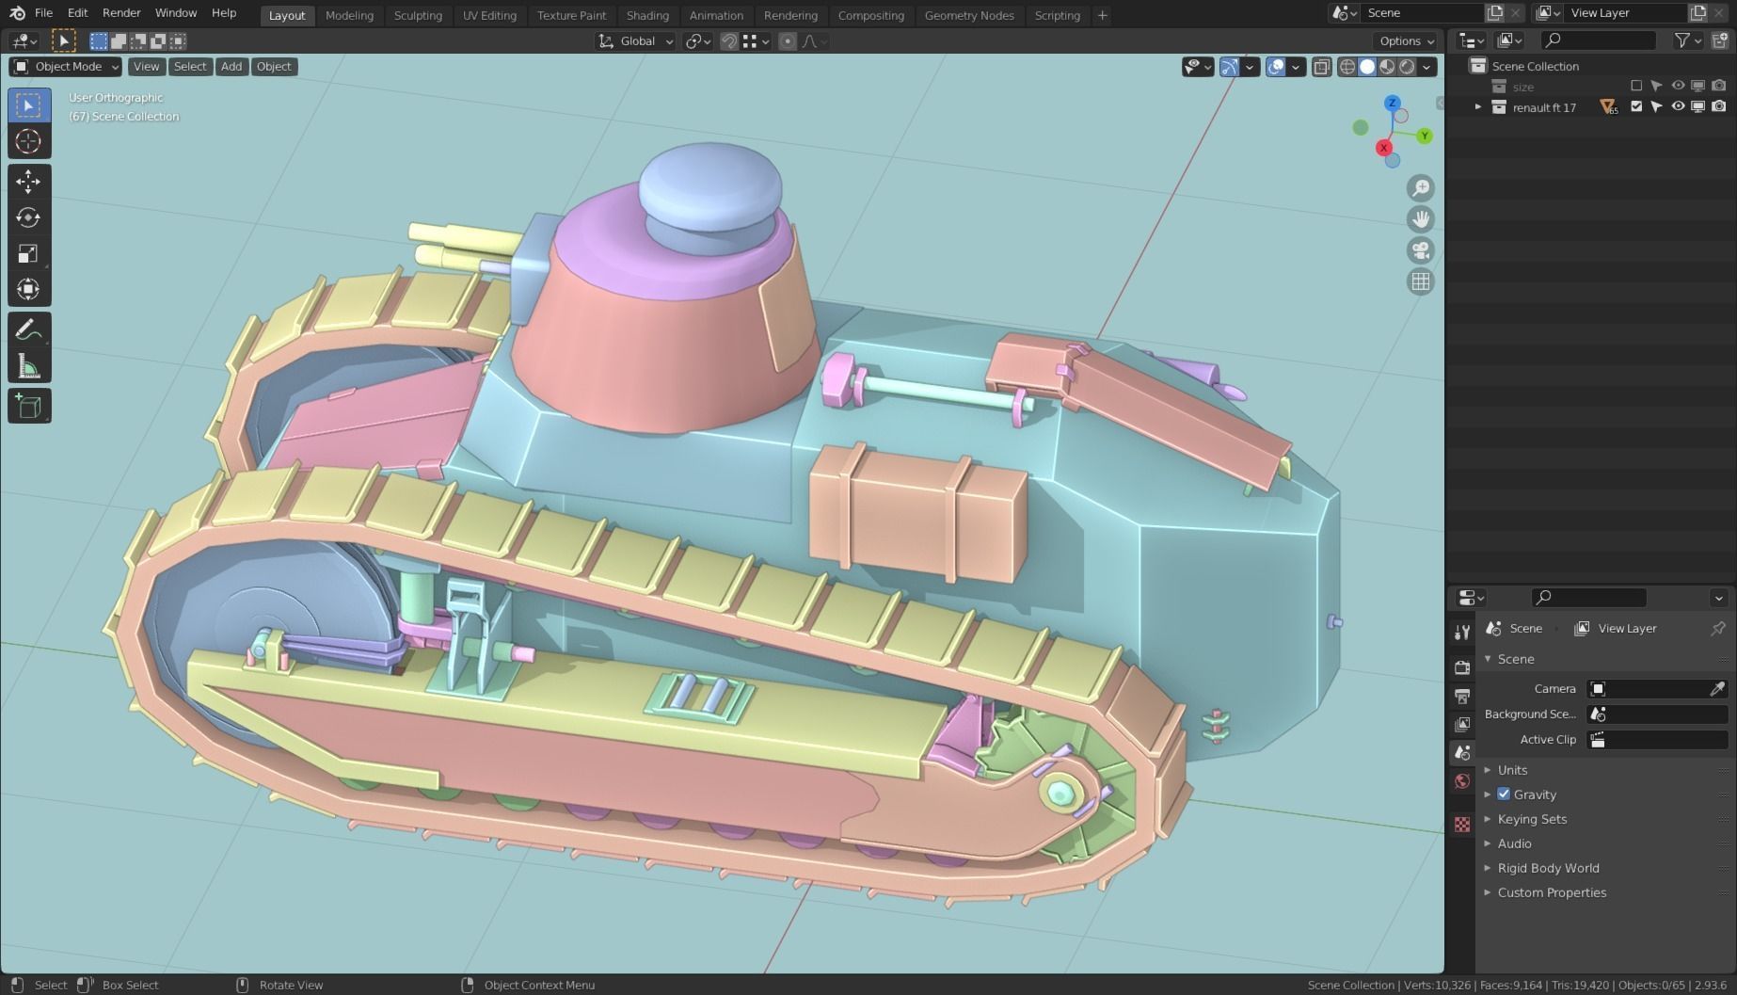Switch to Material Preview shading
Screen dimensions: 1737x995
click(x=1387, y=67)
